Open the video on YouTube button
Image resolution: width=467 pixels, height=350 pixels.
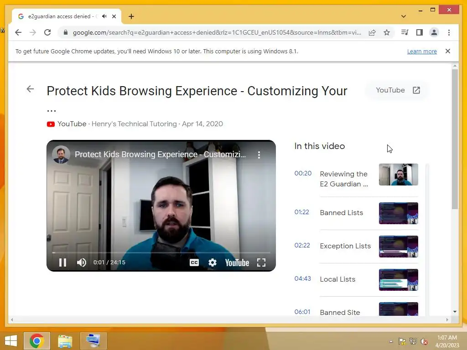398,90
